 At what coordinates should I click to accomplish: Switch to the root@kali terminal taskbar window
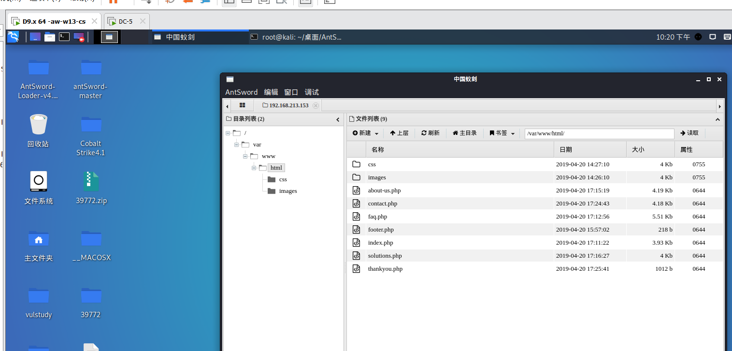pos(297,37)
